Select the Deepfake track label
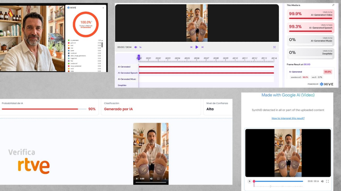 pyautogui.click(x=122, y=85)
